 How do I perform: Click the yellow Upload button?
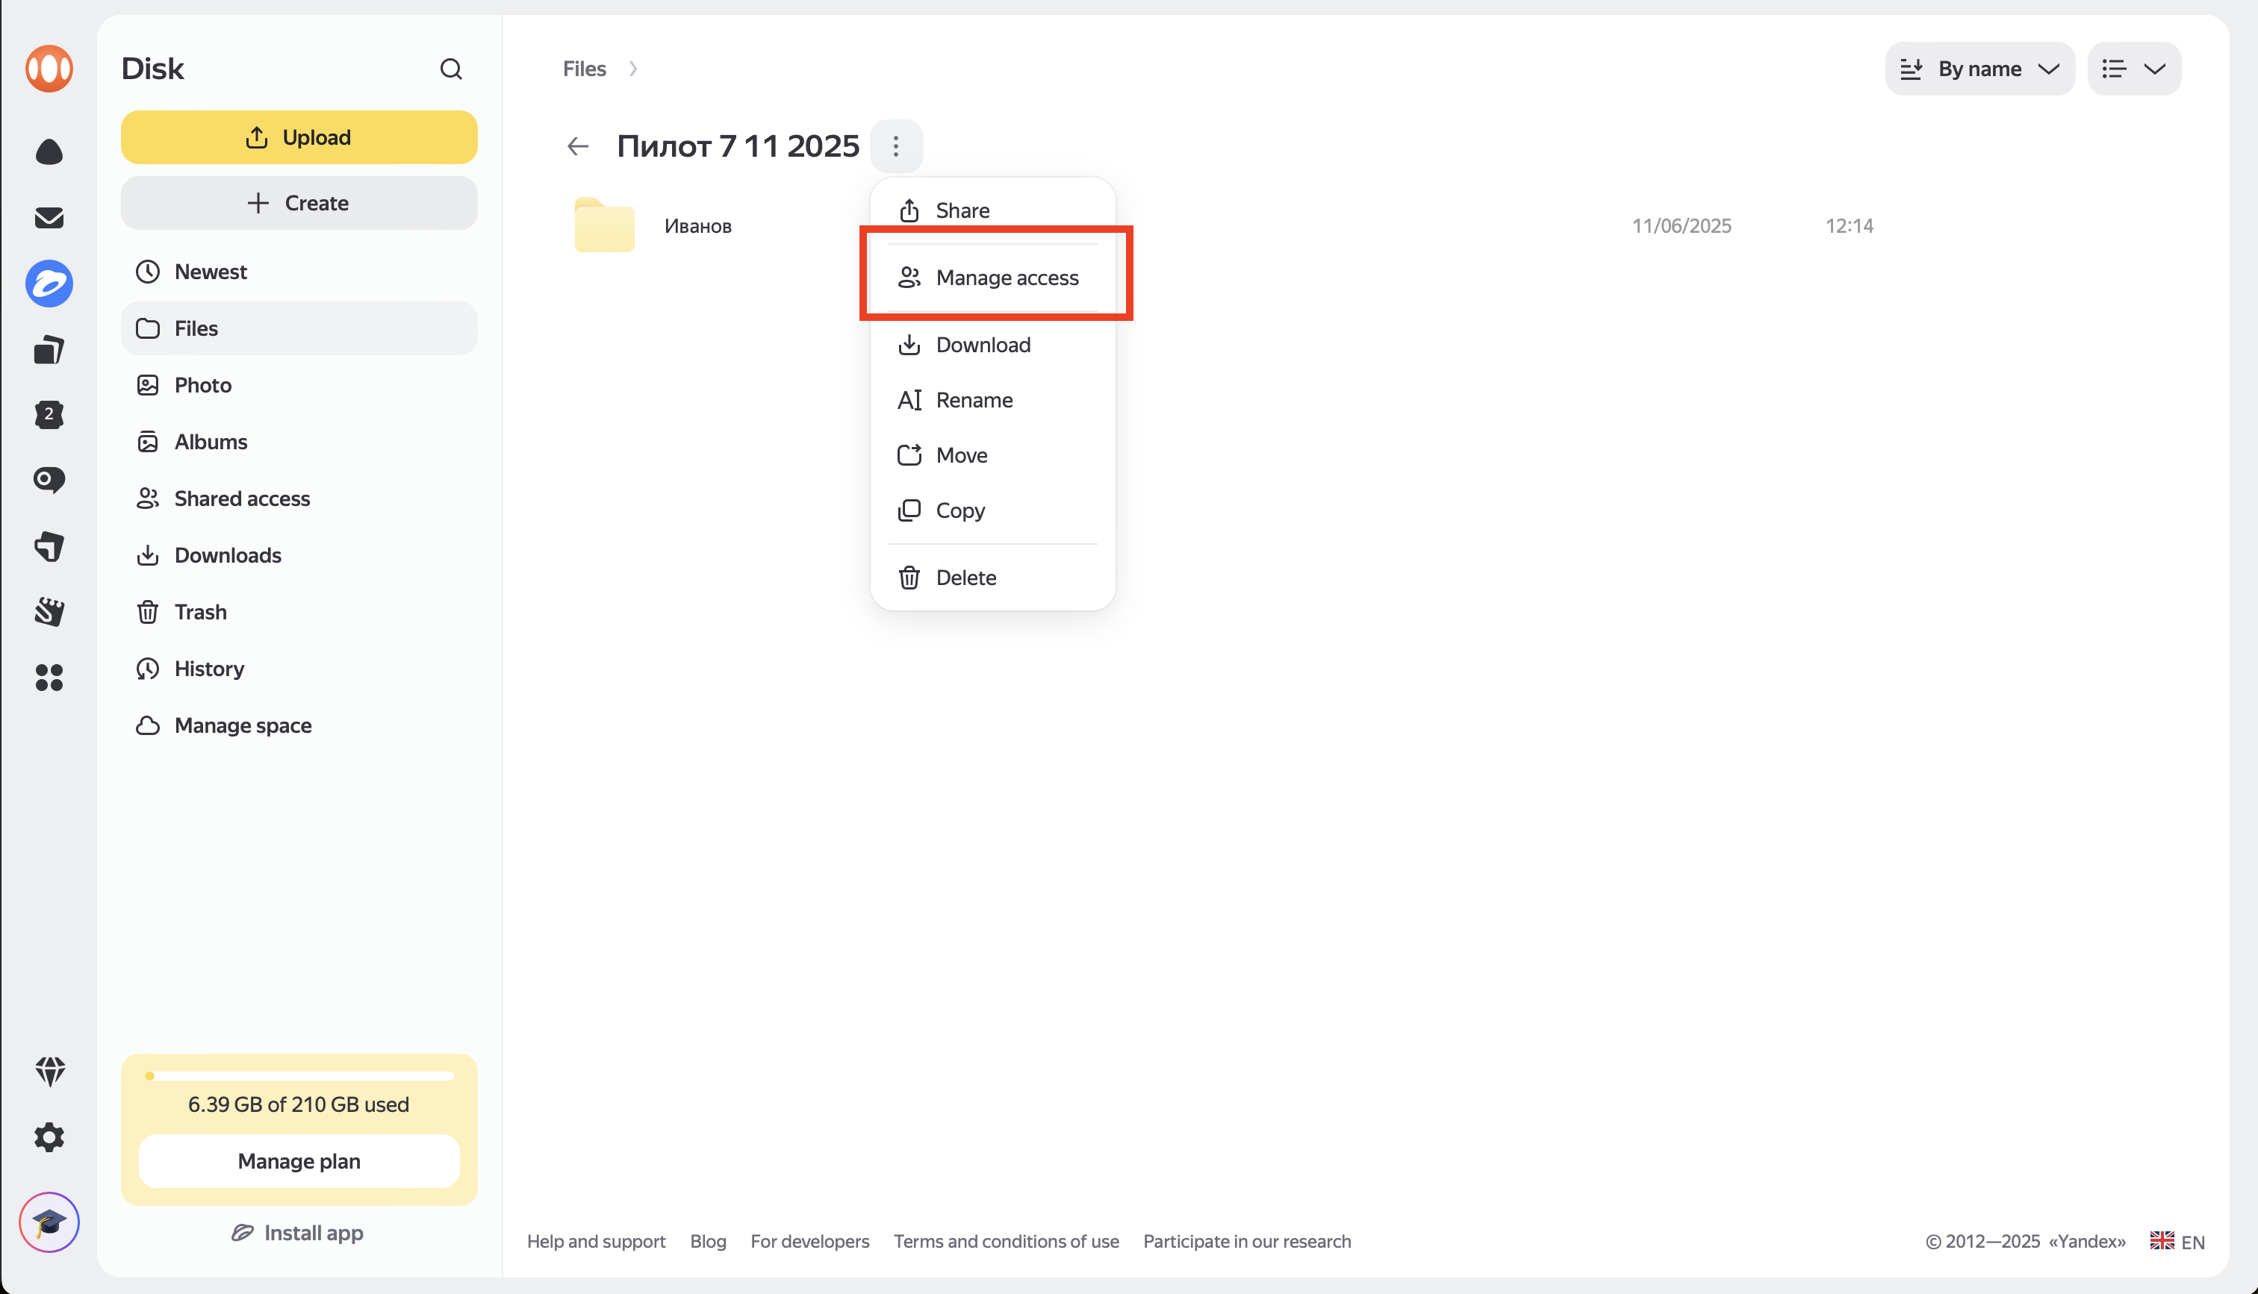(299, 137)
